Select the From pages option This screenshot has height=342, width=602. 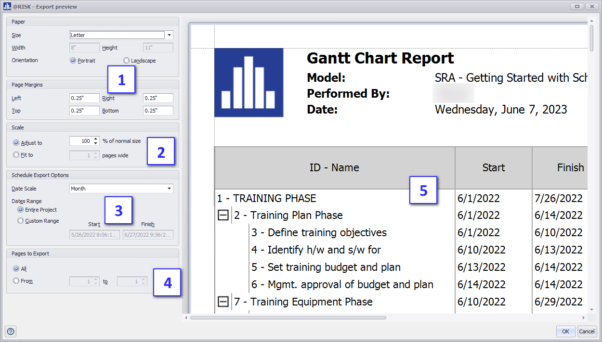pyautogui.click(x=17, y=281)
